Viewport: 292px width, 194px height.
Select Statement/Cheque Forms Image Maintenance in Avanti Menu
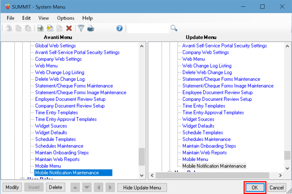click(x=81, y=93)
